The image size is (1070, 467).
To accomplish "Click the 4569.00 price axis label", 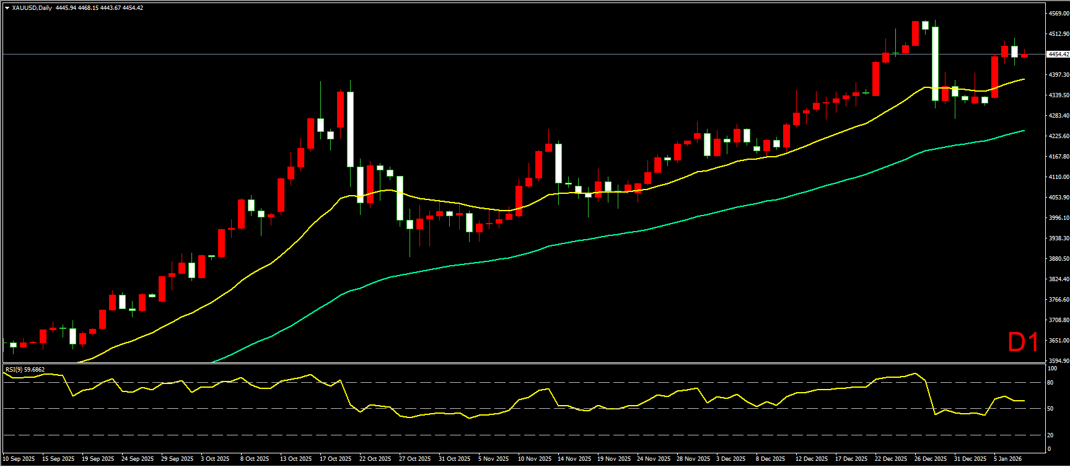I will coord(1058,14).
